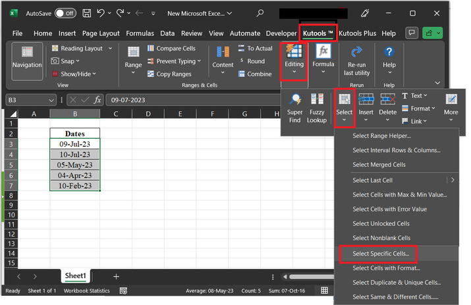Open the Range tool dropdown

pyautogui.click(x=133, y=61)
